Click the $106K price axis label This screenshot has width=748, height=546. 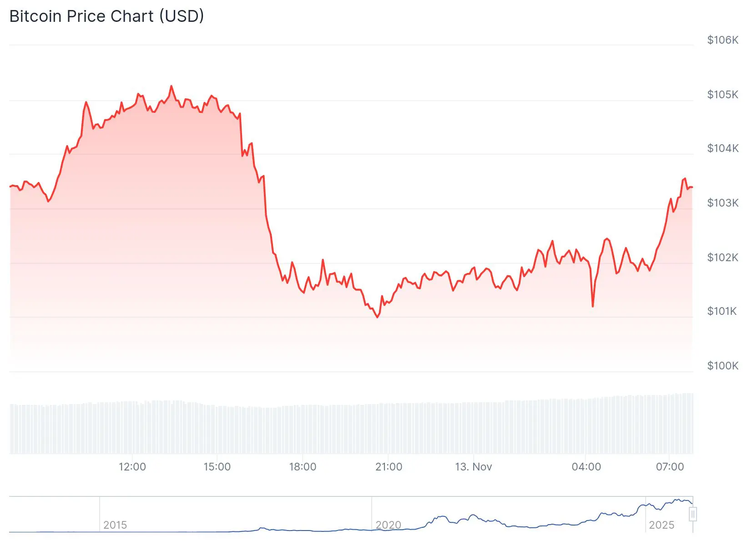coord(722,40)
